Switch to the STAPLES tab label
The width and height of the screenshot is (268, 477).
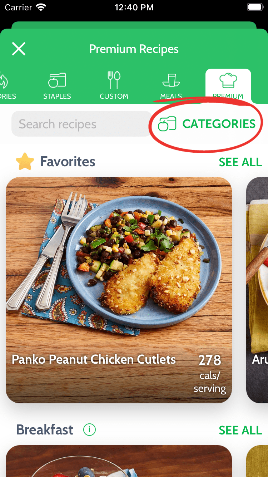pyautogui.click(x=57, y=96)
